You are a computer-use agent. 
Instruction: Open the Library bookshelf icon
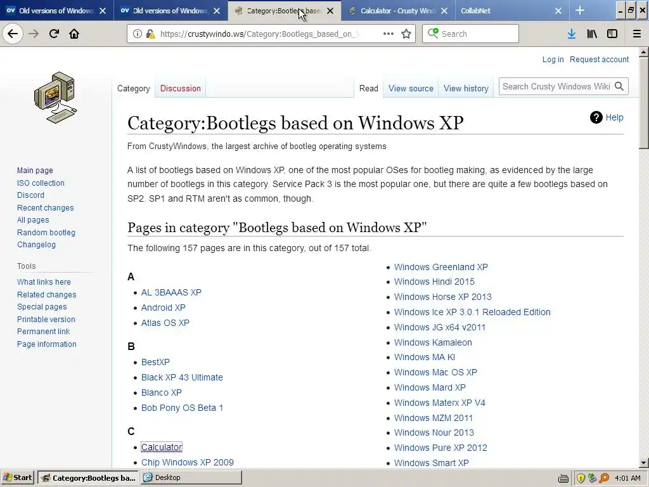pos(592,34)
